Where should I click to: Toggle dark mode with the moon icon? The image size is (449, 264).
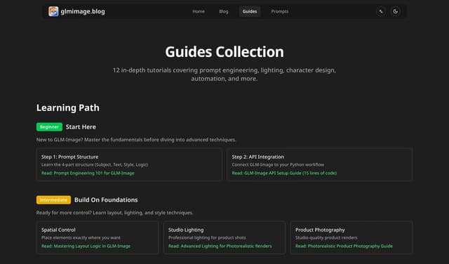[x=396, y=11]
